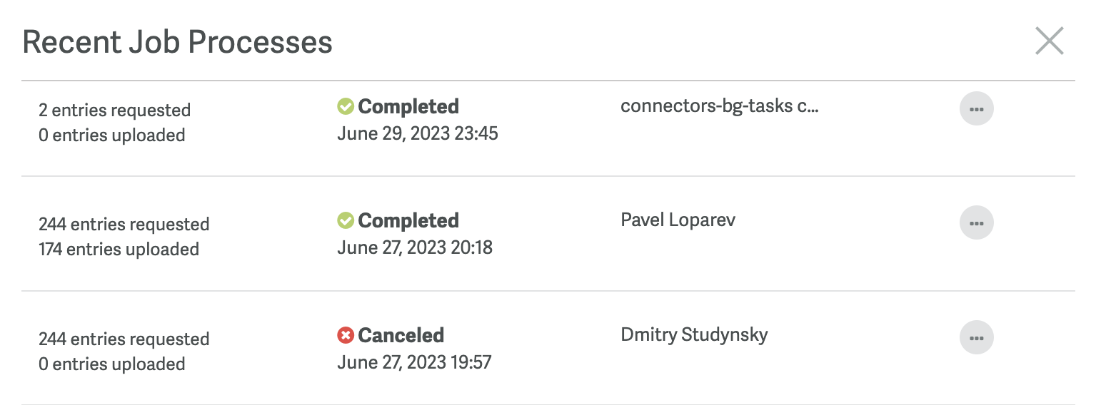Viewport: 1111px width, 405px height.
Task: Click green check icon for June 29 job
Action: 346,107
